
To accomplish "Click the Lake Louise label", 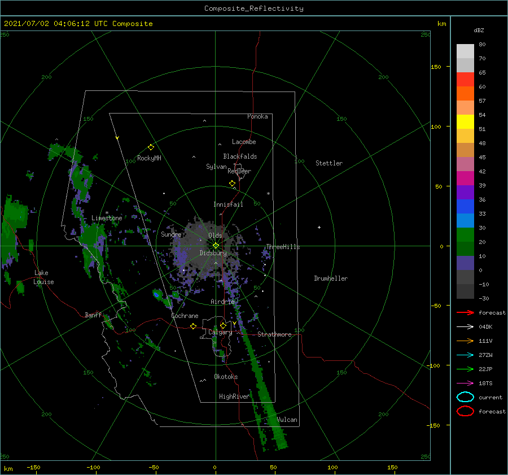I will pos(44,277).
